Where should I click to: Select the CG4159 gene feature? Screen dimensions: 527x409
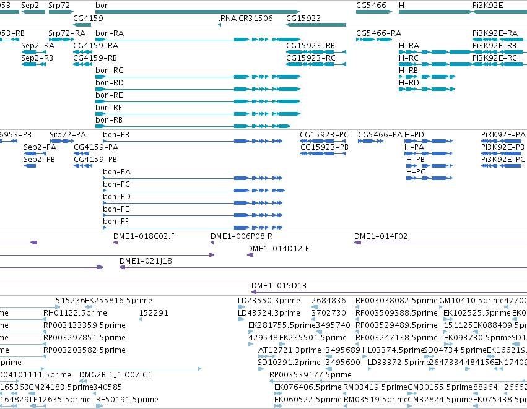(x=82, y=25)
